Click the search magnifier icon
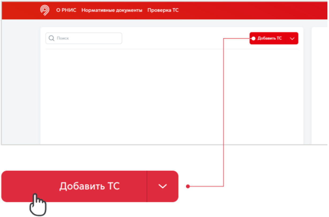The width and height of the screenshot is (329, 217). coord(52,38)
